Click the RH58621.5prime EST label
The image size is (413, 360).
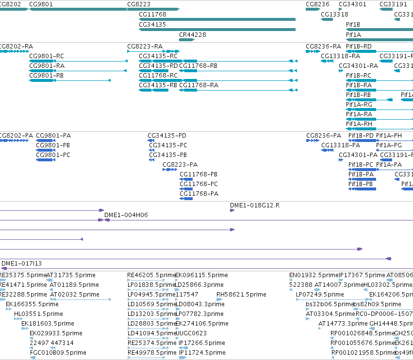point(242,295)
